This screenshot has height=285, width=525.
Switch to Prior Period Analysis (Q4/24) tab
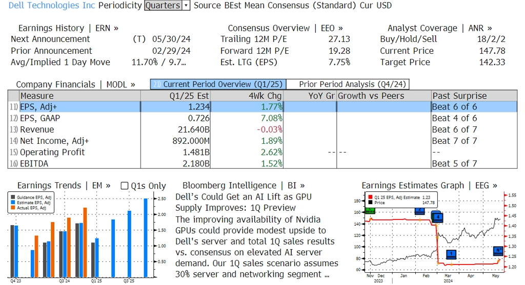(348, 84)
